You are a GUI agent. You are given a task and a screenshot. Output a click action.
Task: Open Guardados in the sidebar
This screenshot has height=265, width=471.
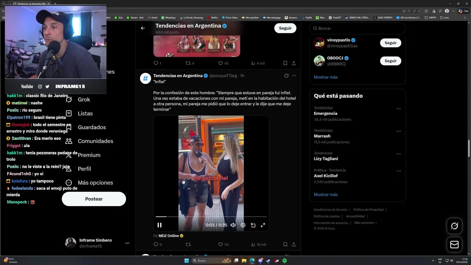point(86,127)
